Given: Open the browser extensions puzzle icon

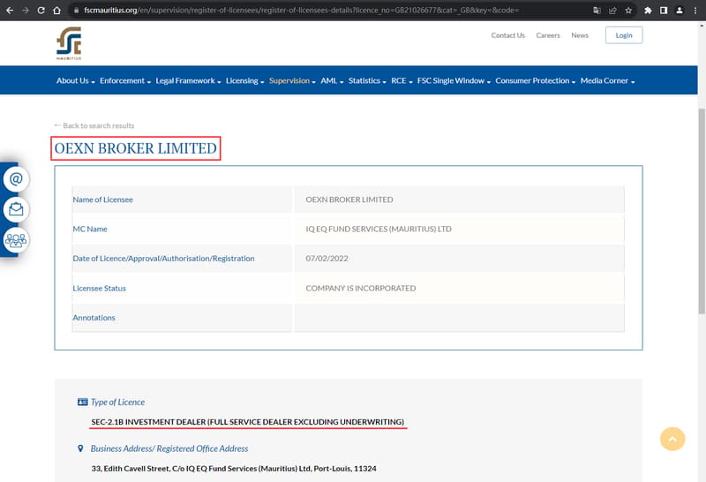Looking at the screenshot, I should [x=648, y=10].
